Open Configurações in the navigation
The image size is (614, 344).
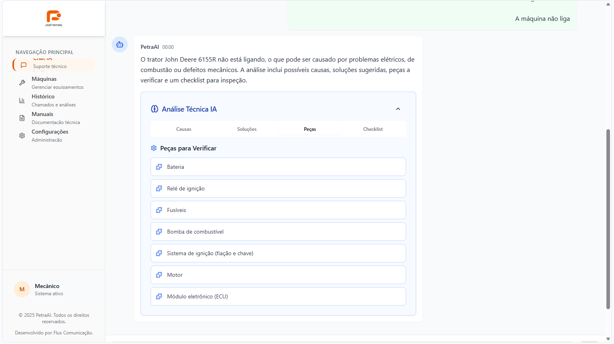(x=54, y=136)
